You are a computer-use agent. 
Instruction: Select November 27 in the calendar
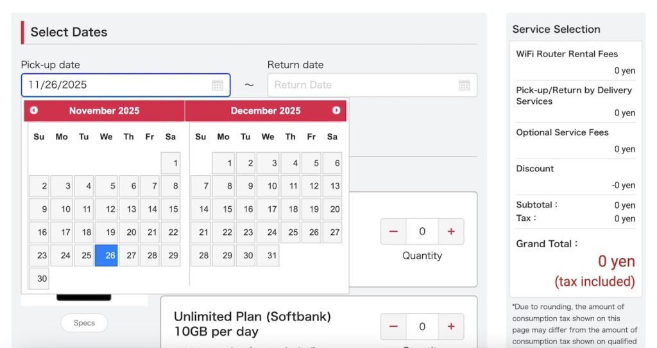coord(130,256)
